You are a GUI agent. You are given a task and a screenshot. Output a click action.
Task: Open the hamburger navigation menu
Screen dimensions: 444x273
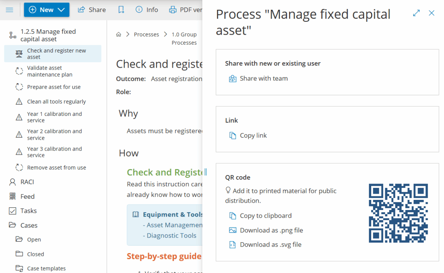[x=10, y=10]
